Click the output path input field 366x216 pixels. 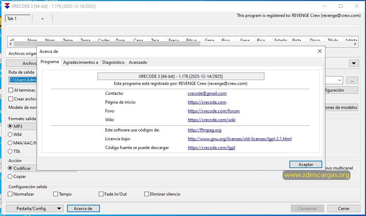pyautogui.click(x=23, y=80)
